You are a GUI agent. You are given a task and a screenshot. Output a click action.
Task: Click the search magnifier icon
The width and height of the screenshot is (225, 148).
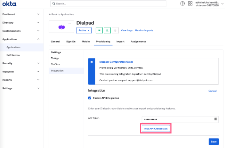pos(54,4)
